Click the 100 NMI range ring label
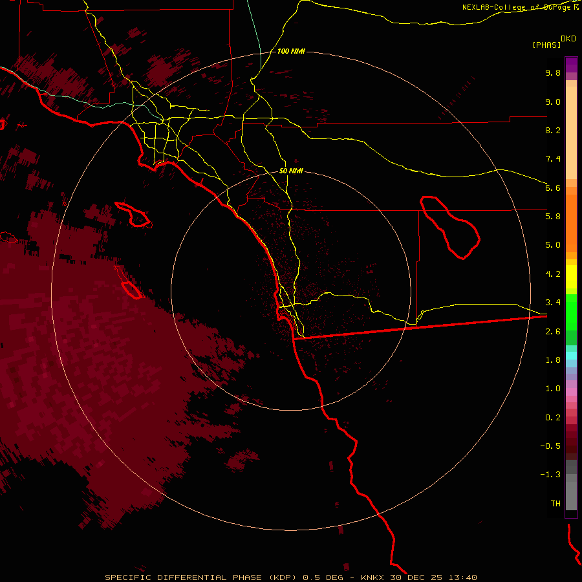 click(291, 51)
